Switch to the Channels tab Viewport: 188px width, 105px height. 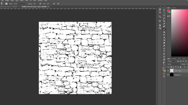tap(174, 58)
